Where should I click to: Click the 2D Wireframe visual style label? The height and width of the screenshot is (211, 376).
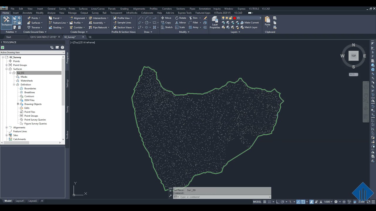click(x=87, y=42)
